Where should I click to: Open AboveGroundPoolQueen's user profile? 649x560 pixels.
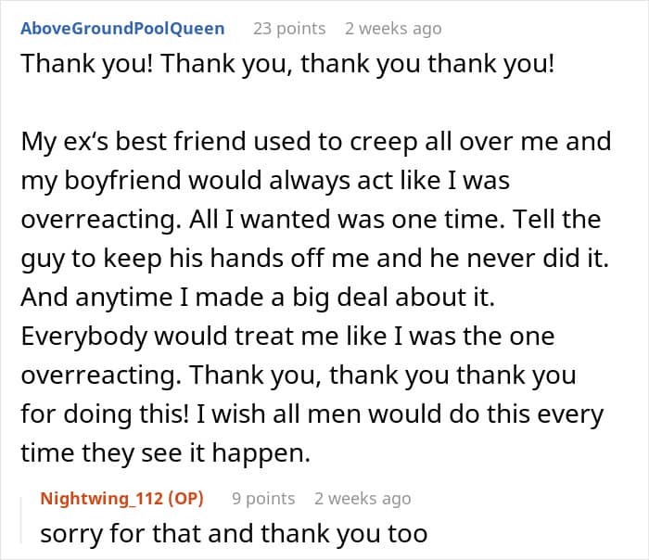pyautogui.click(x=122, y=28)
